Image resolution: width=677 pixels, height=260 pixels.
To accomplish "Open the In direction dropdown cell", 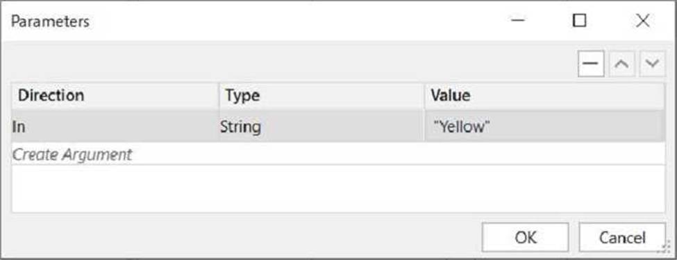I will (x=115, y=127).
